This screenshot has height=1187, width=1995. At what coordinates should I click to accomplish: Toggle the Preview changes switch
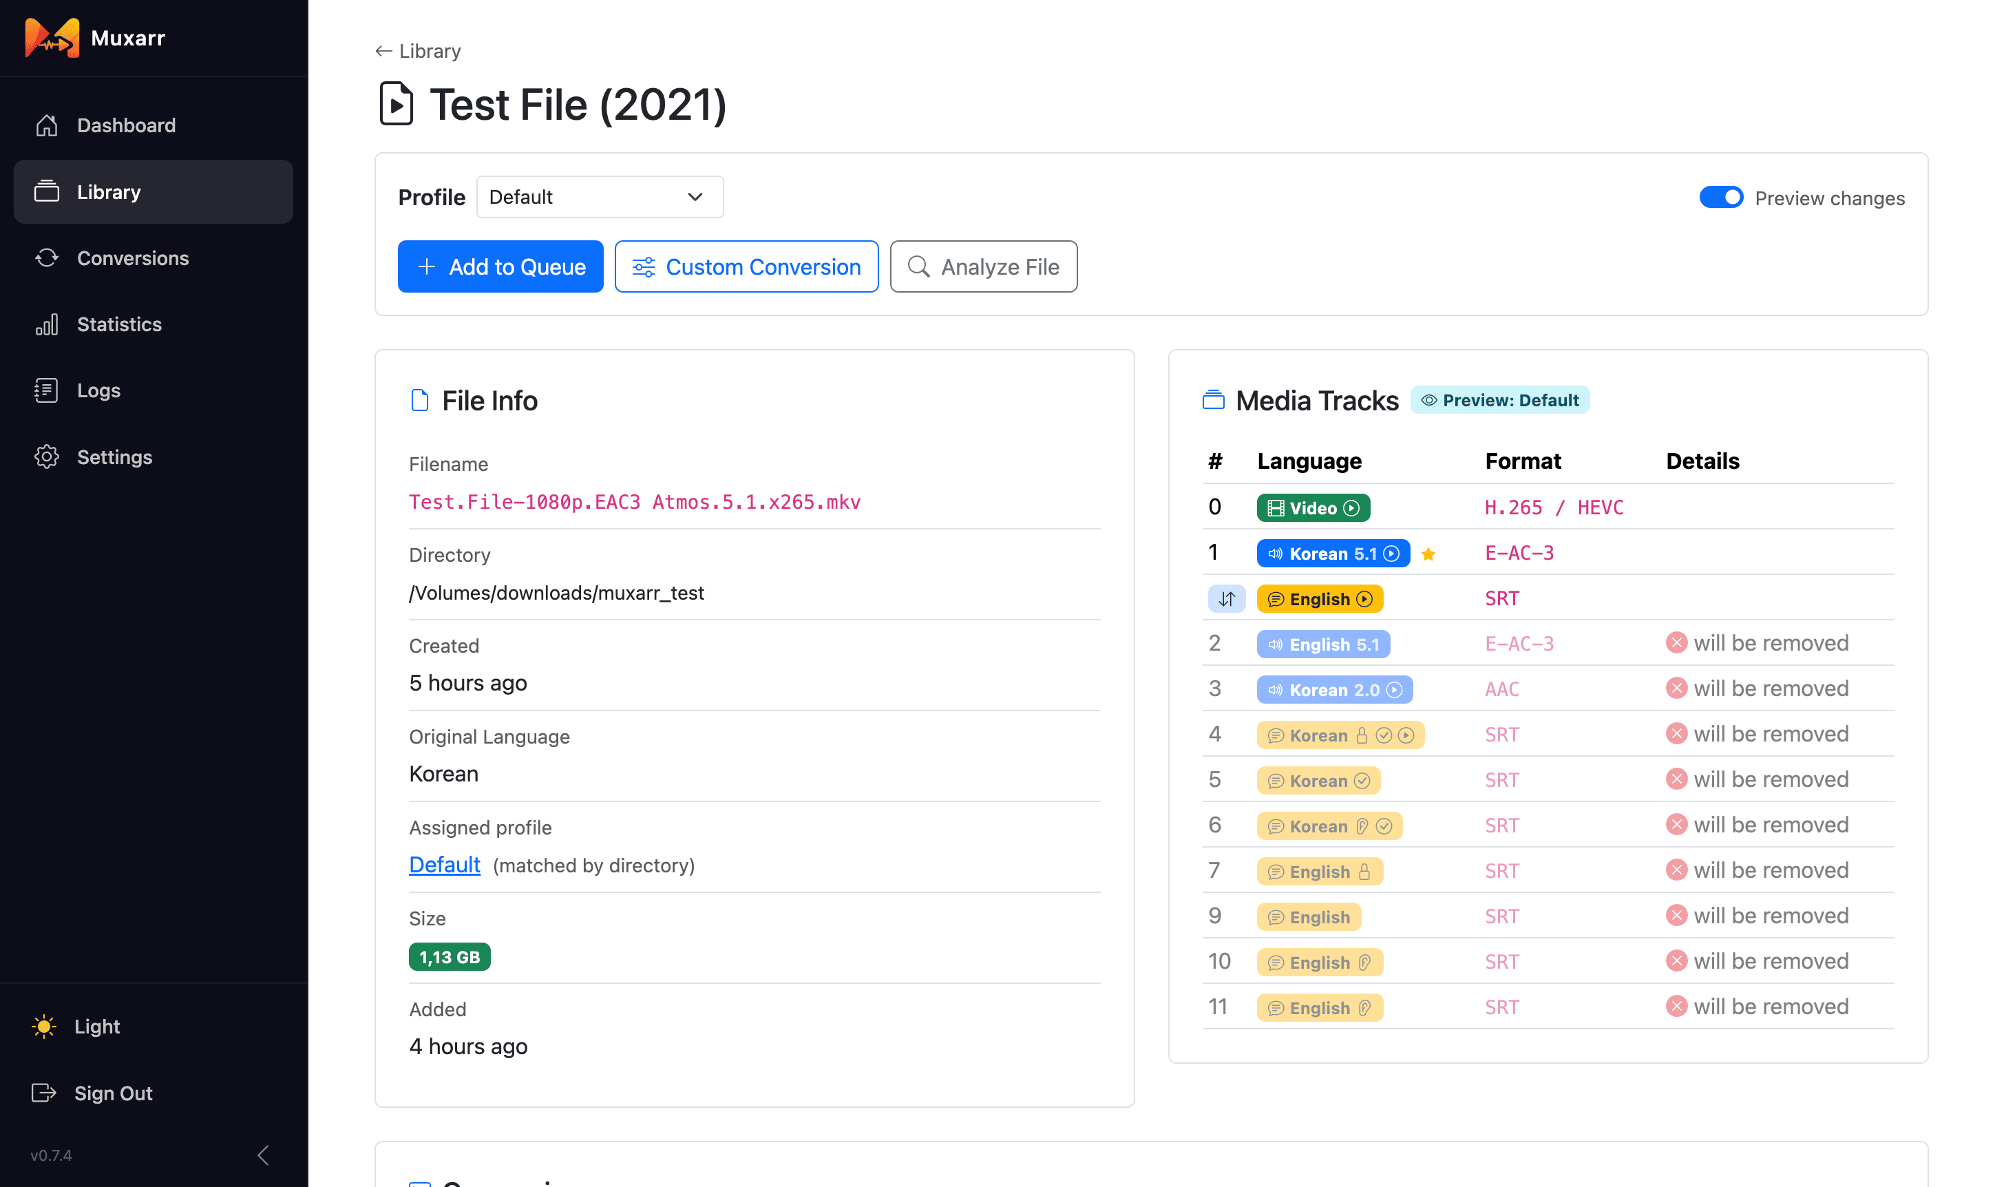(x=1721, y=198)
